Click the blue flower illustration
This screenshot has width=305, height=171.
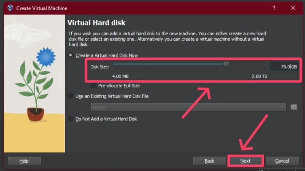[x=46, y=57]
